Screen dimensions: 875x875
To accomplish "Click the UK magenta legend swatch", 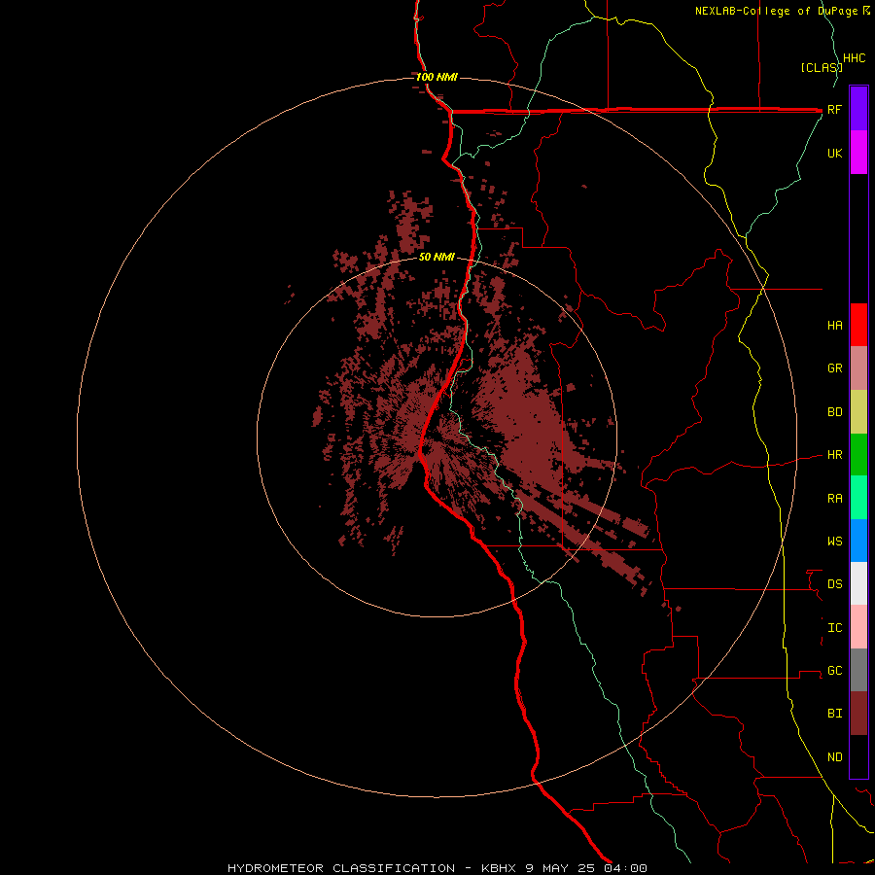I will click(858, 153).
